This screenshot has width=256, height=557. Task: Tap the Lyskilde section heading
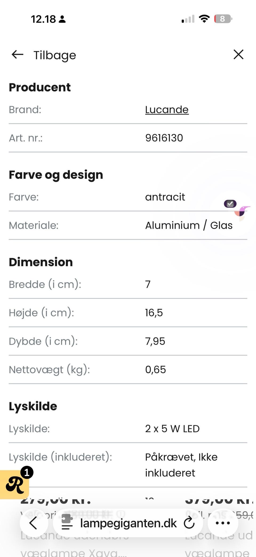point(33,406)
